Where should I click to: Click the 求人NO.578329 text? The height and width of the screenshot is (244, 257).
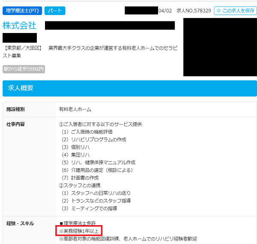194,11
